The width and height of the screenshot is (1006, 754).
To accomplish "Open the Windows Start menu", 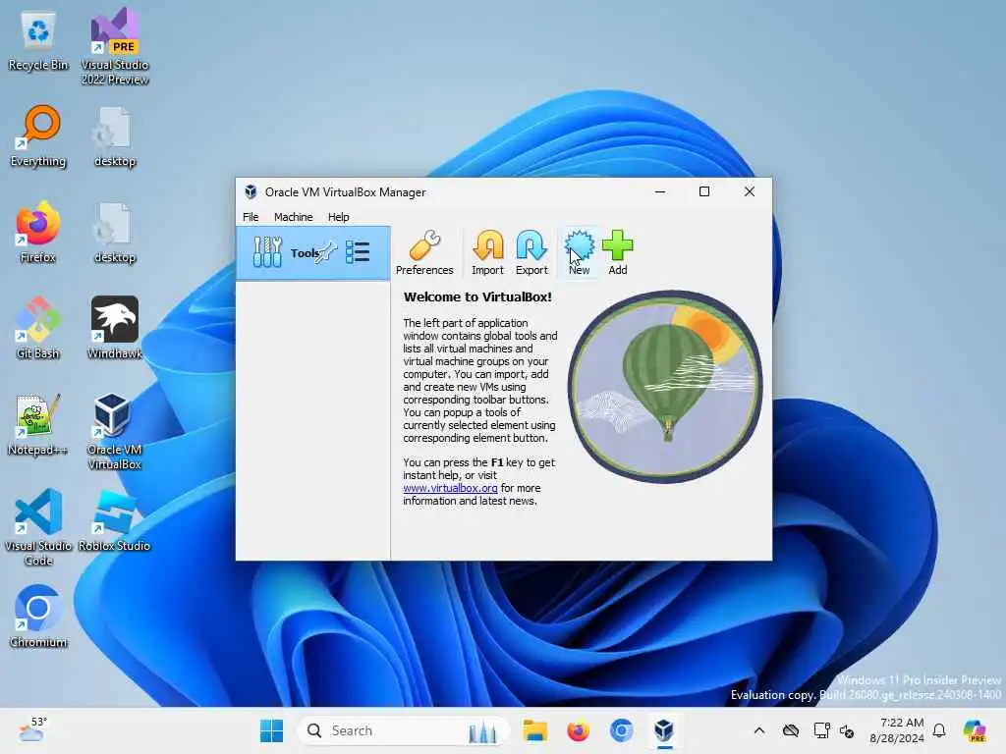I will [x=271, y=730].
